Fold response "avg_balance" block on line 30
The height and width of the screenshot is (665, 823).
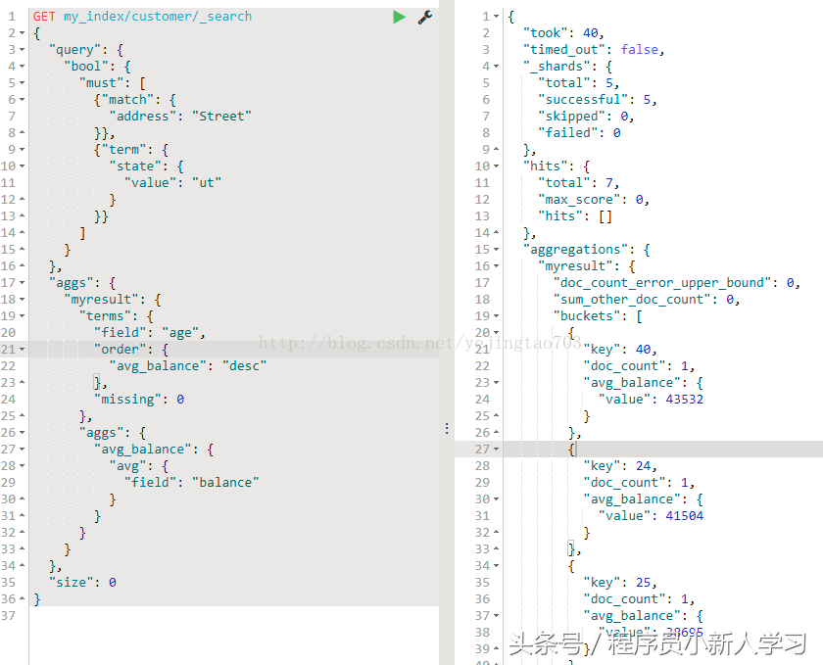496,499
